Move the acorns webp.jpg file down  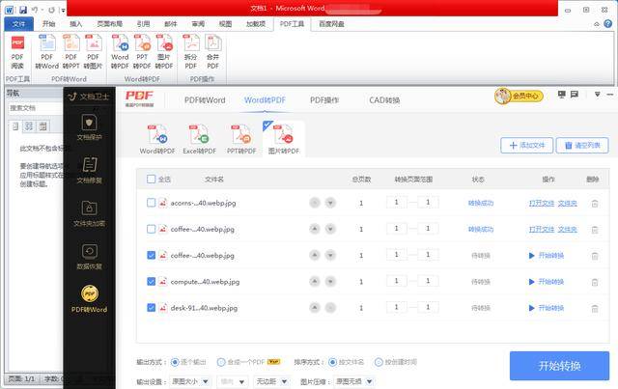click(x=330, y=203)
